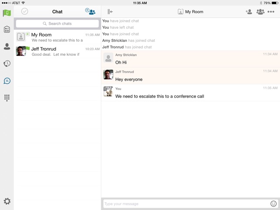Click the green flag presence icon

pyautogui.click(x=7, y=13)
